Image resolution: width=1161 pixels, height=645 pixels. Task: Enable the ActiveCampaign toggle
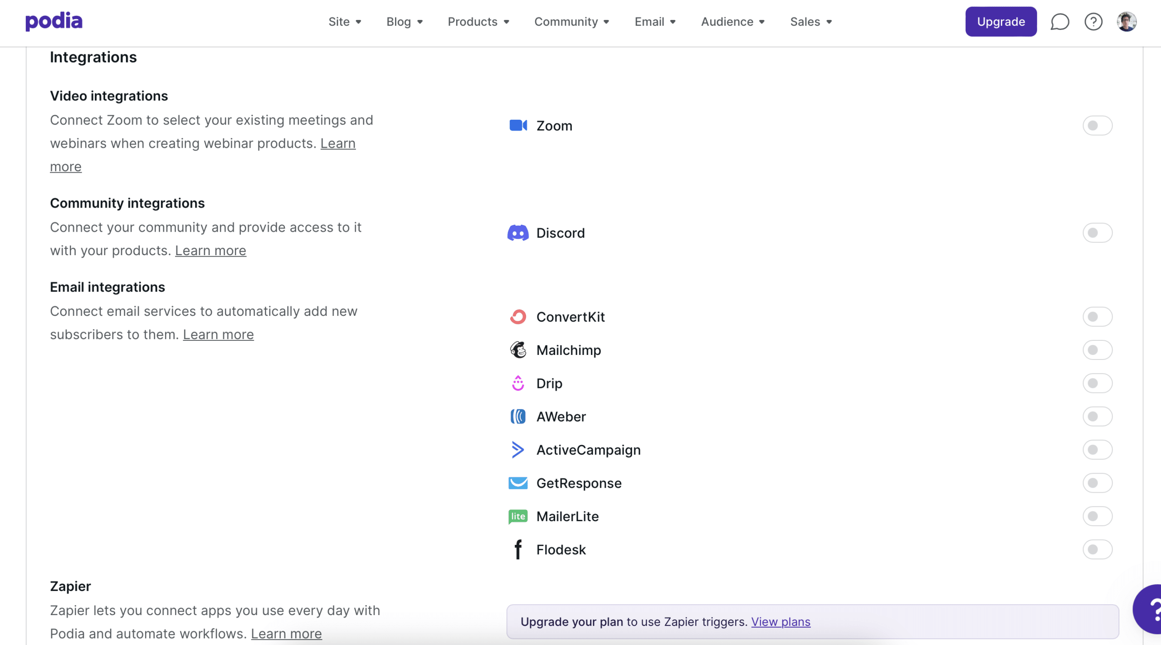pyautogui.click(x=1098, y=450)
